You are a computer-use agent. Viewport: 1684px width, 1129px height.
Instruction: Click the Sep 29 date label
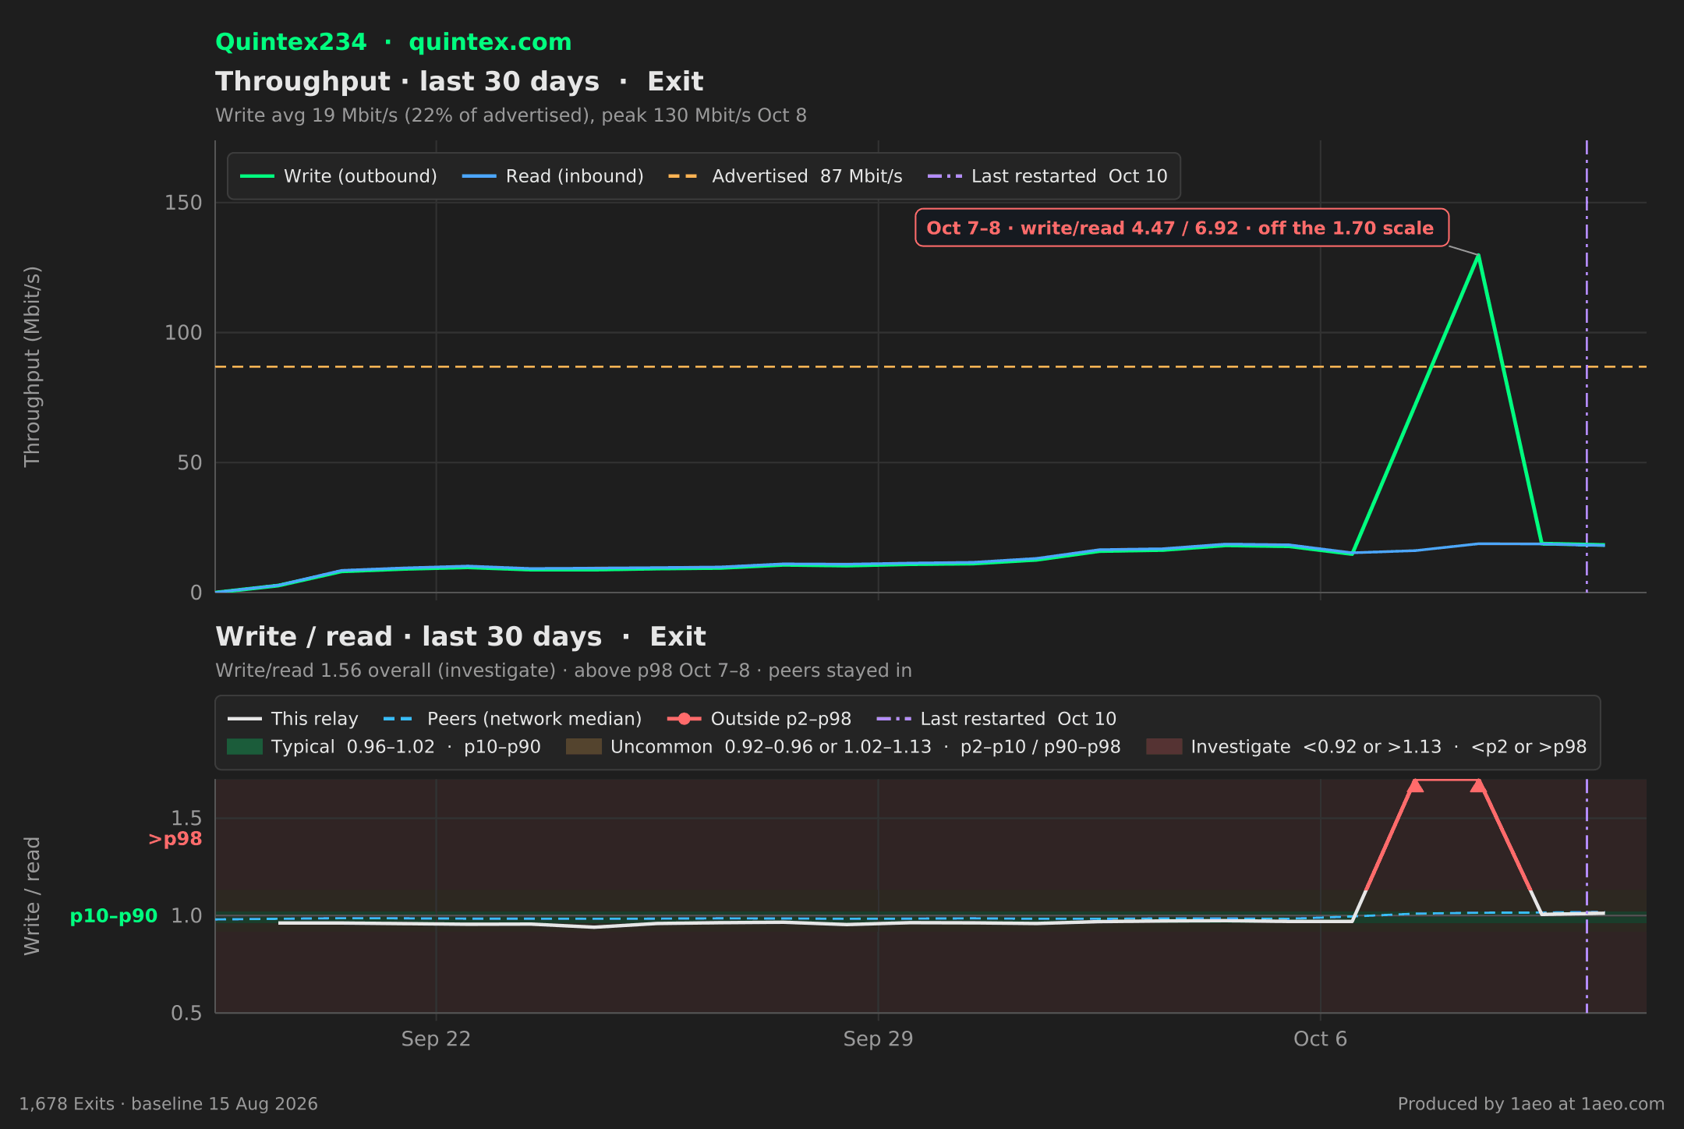(x=878, y=1039)
